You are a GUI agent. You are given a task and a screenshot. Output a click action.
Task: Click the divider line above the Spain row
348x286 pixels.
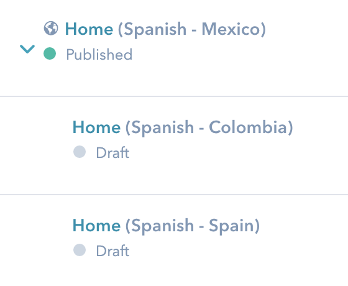(174, 195)
